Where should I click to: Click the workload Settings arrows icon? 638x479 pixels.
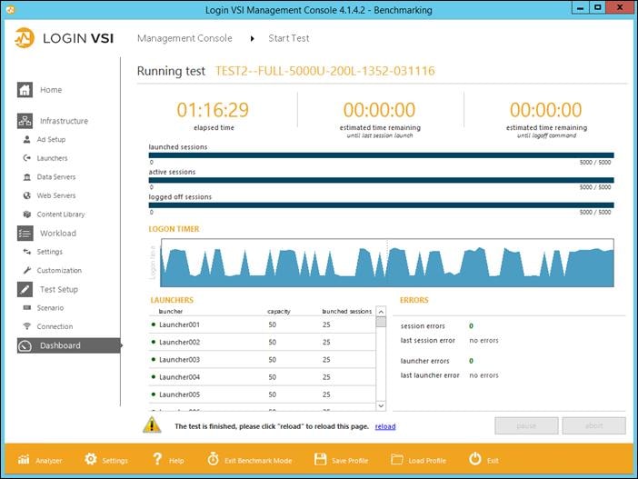pyautogui.click(x=27, y=252)
